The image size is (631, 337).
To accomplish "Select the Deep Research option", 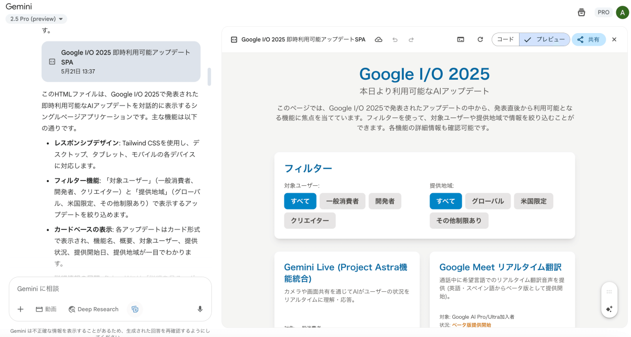I will tap(94, 309).
